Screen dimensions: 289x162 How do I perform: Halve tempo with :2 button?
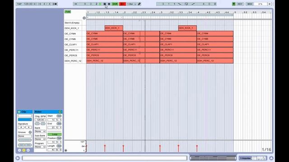tap(37, 124)
